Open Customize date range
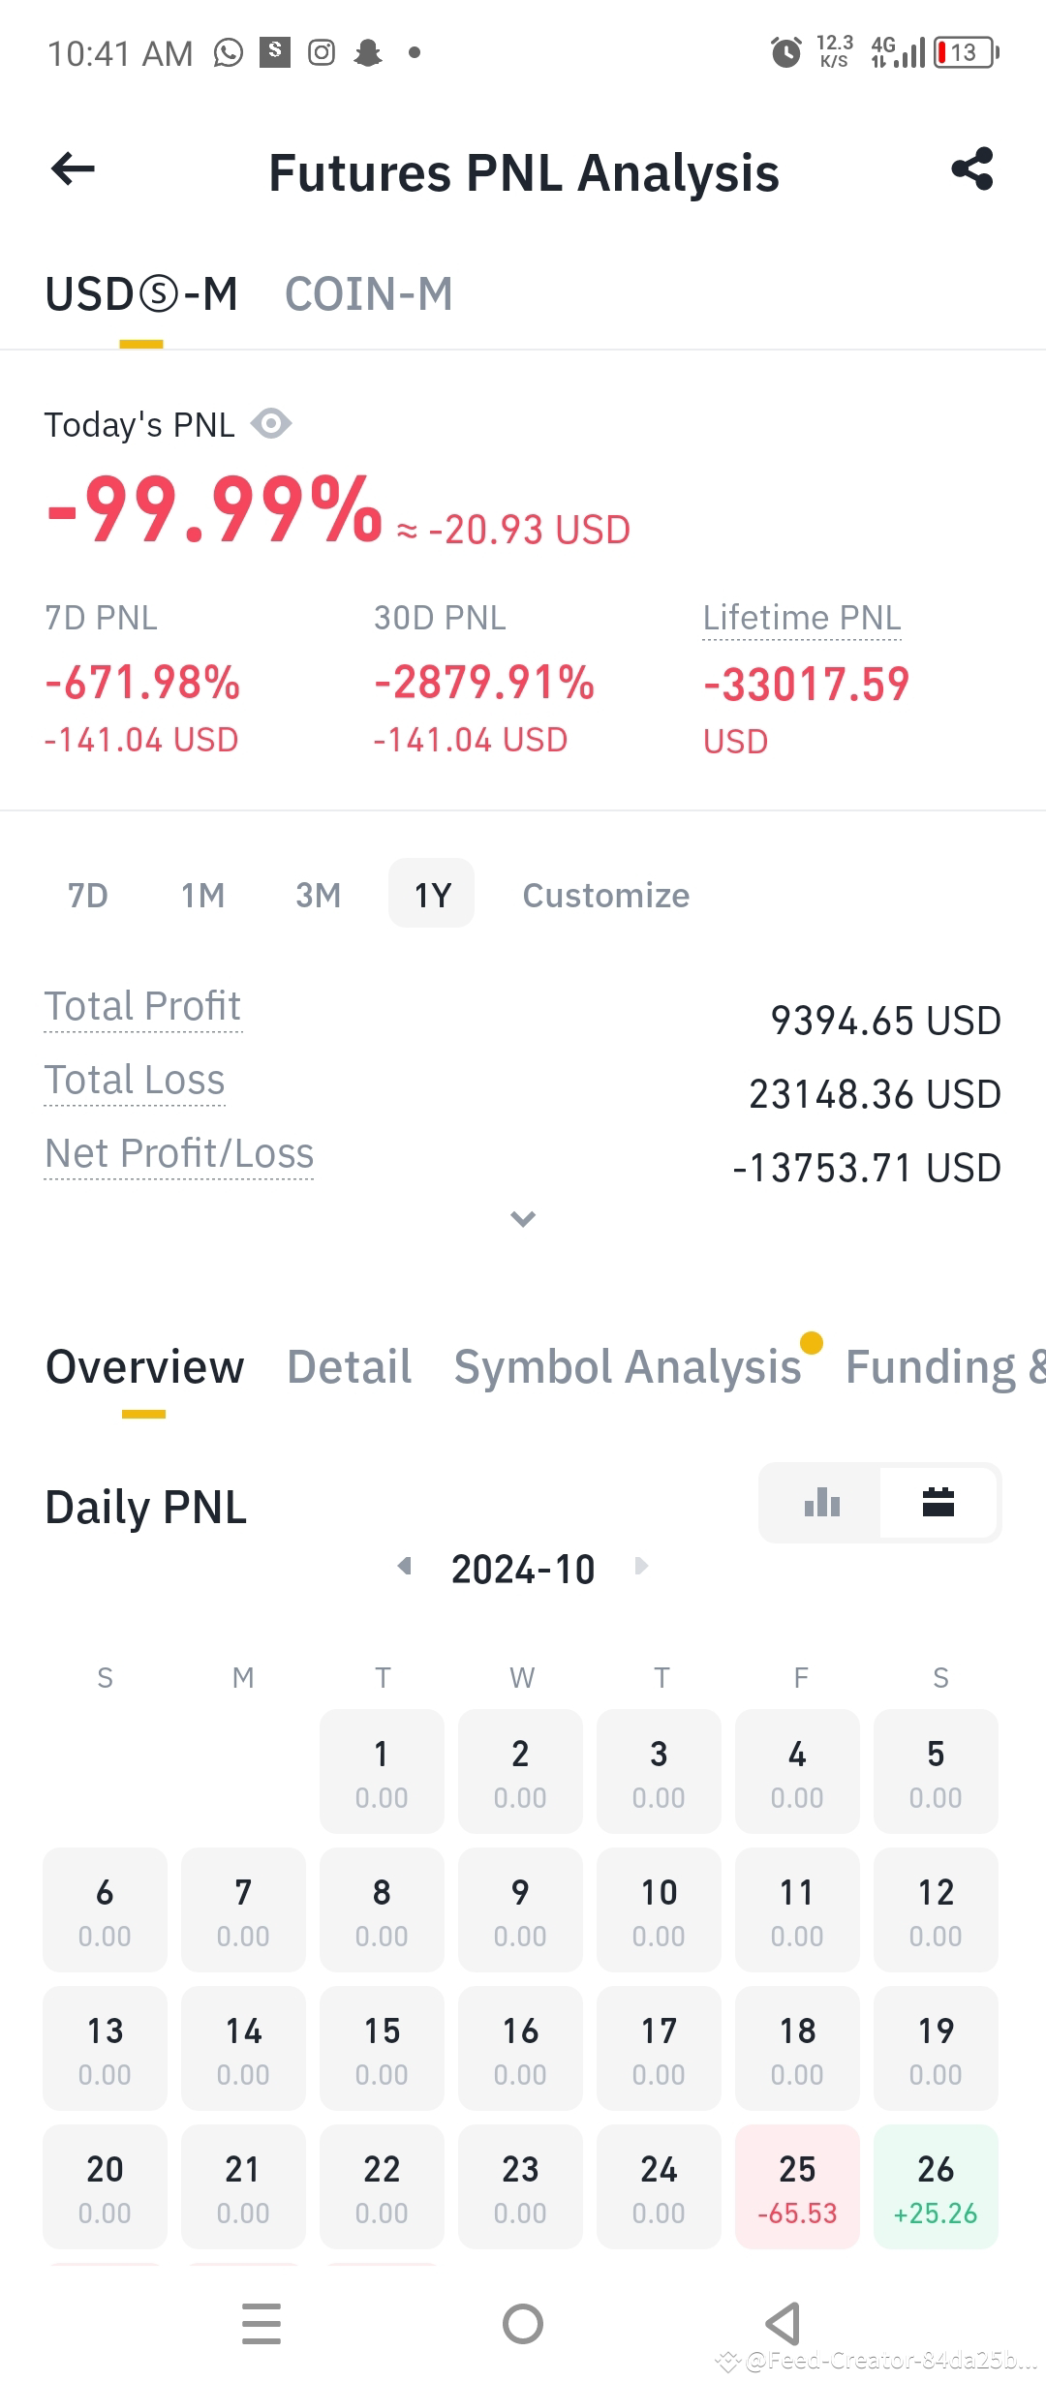1046x2382 pixels. 606,895
